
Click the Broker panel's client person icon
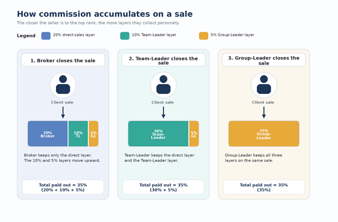point(63,85)
